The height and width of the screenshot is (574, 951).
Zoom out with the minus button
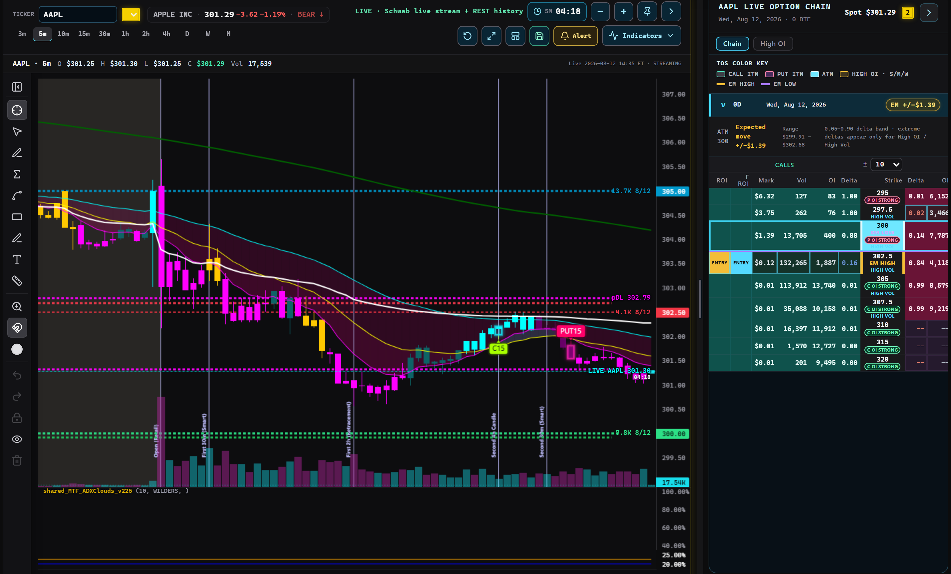click(600, 12)
